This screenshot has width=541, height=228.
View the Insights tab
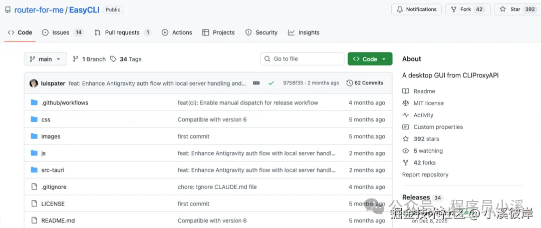pyautogui.click(x=304, y=32)
